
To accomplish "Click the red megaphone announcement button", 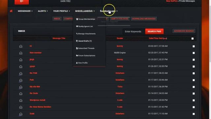I will pos(22,2).
